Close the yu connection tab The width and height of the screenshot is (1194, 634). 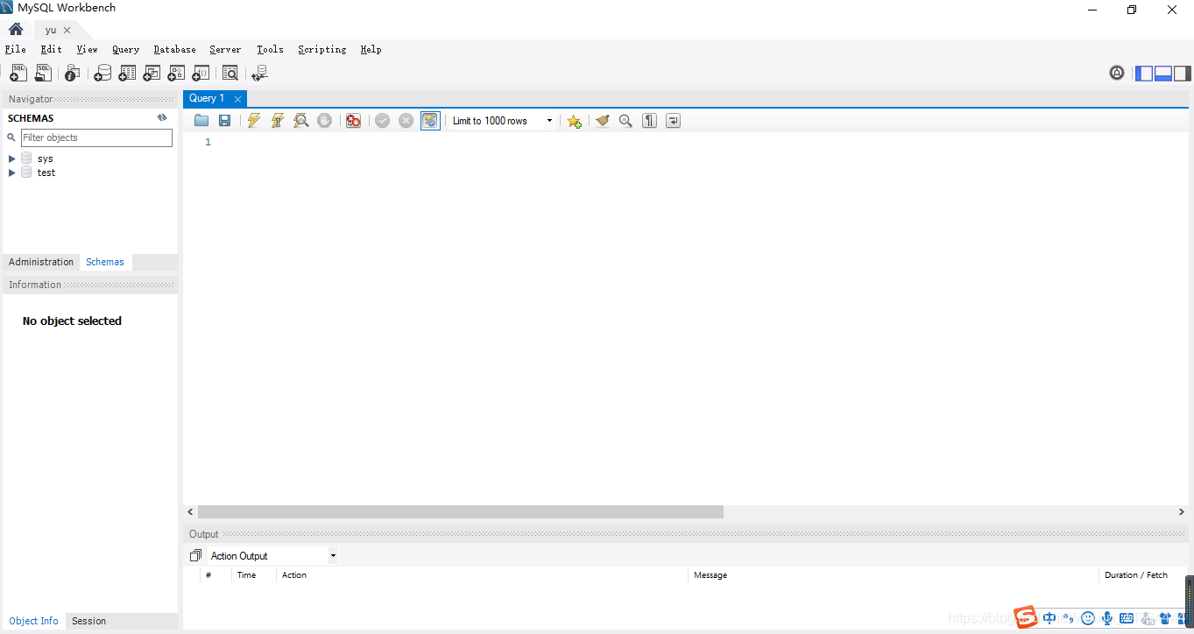(x=67, y=30)
